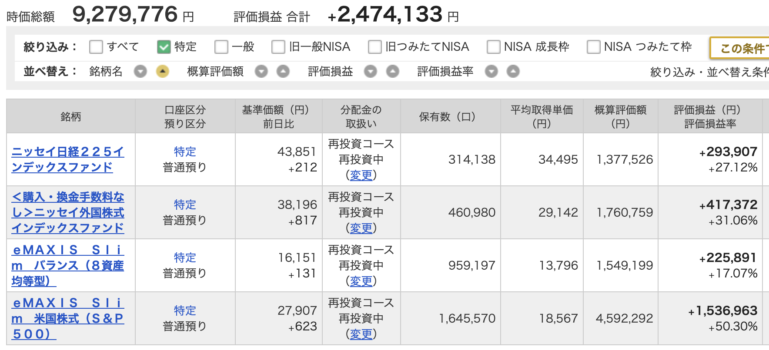Uncheck the 特定 filter checkbox
This screenshot has height=350, width=769.
[x=164, y=46]
